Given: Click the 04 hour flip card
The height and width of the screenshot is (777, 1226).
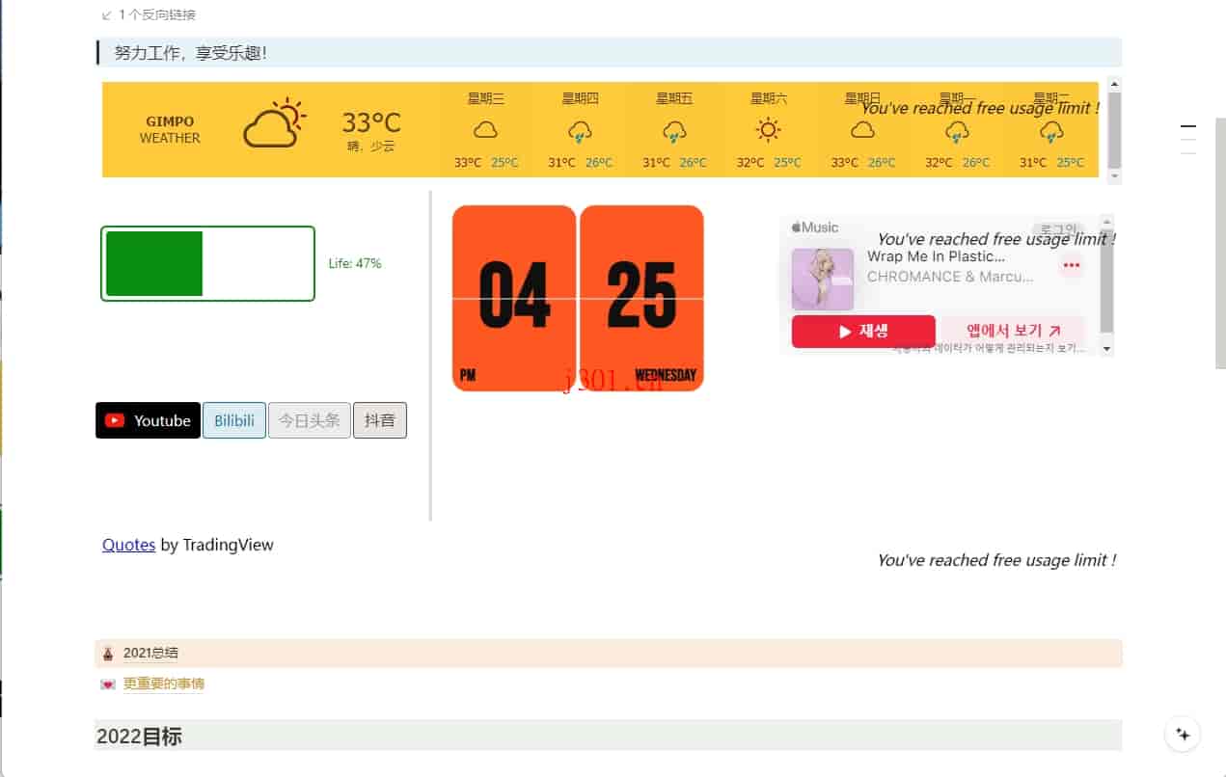Looking at the screenshot, I should pos(514,298).
